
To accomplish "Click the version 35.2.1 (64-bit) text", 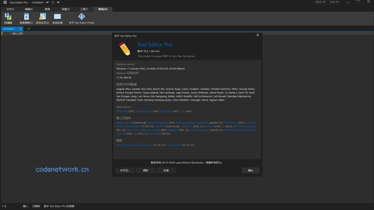I will tap(149, 51).
